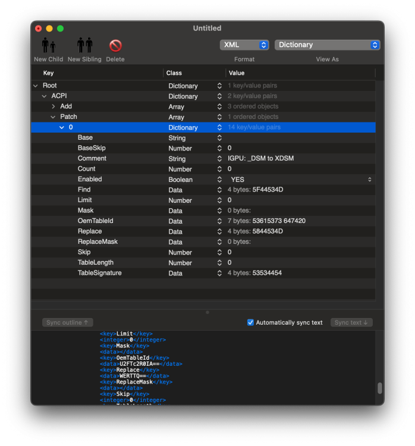Screen dimensions: 415x446
Task: Click the yellow minimize window button
Action: (x=49, y=29)
